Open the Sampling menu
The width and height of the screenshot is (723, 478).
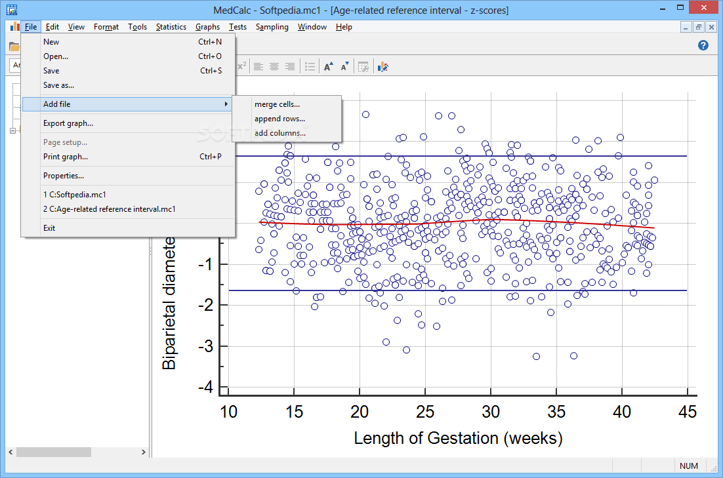click(272, 27)
